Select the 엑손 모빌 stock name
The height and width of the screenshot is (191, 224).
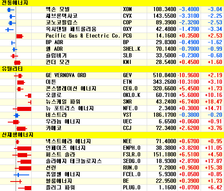[58, 9]
